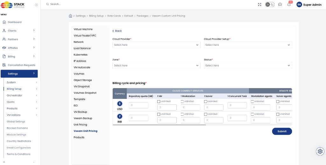This screenshot has width=326, height=165.
Task: Open the support headset icon
Action: [x=280, y=4]
